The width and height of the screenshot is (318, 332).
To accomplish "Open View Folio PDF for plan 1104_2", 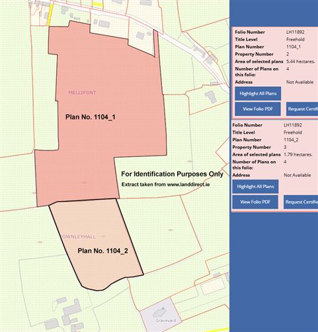I will [255, 202].
